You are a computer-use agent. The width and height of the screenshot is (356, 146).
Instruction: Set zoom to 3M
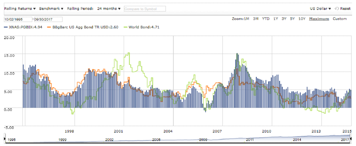coord(256,19)
